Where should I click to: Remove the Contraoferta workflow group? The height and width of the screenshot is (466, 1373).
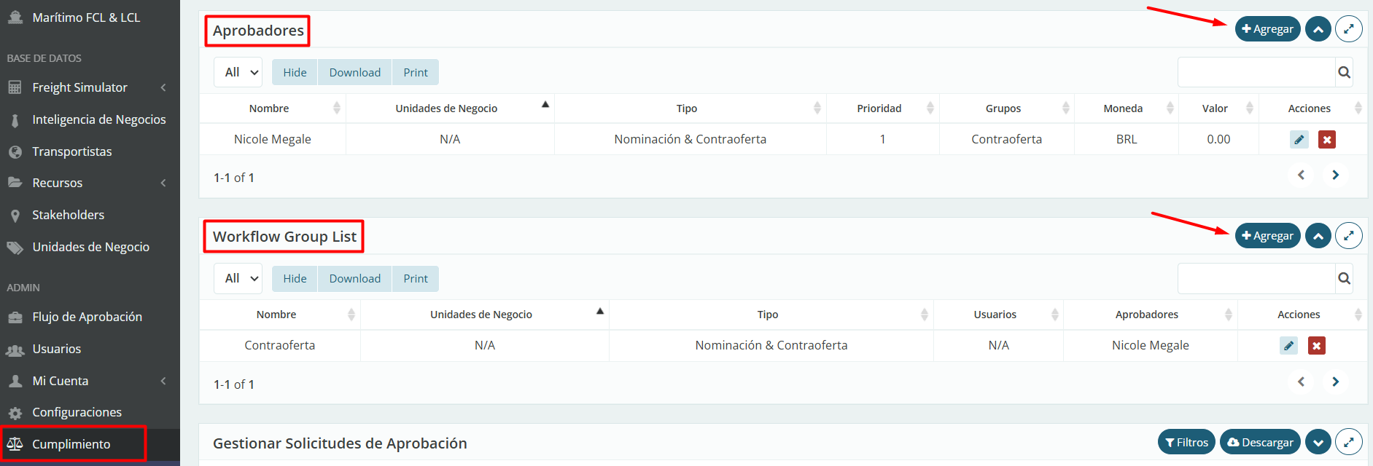(1316, 345)
